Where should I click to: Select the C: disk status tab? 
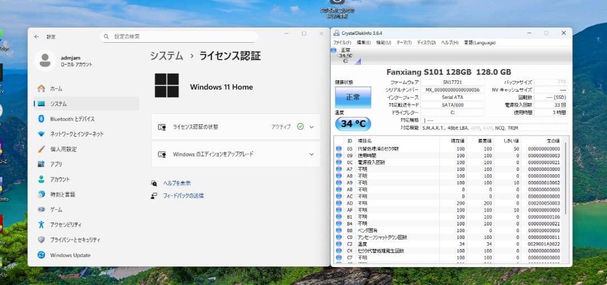tap(345, 56)
